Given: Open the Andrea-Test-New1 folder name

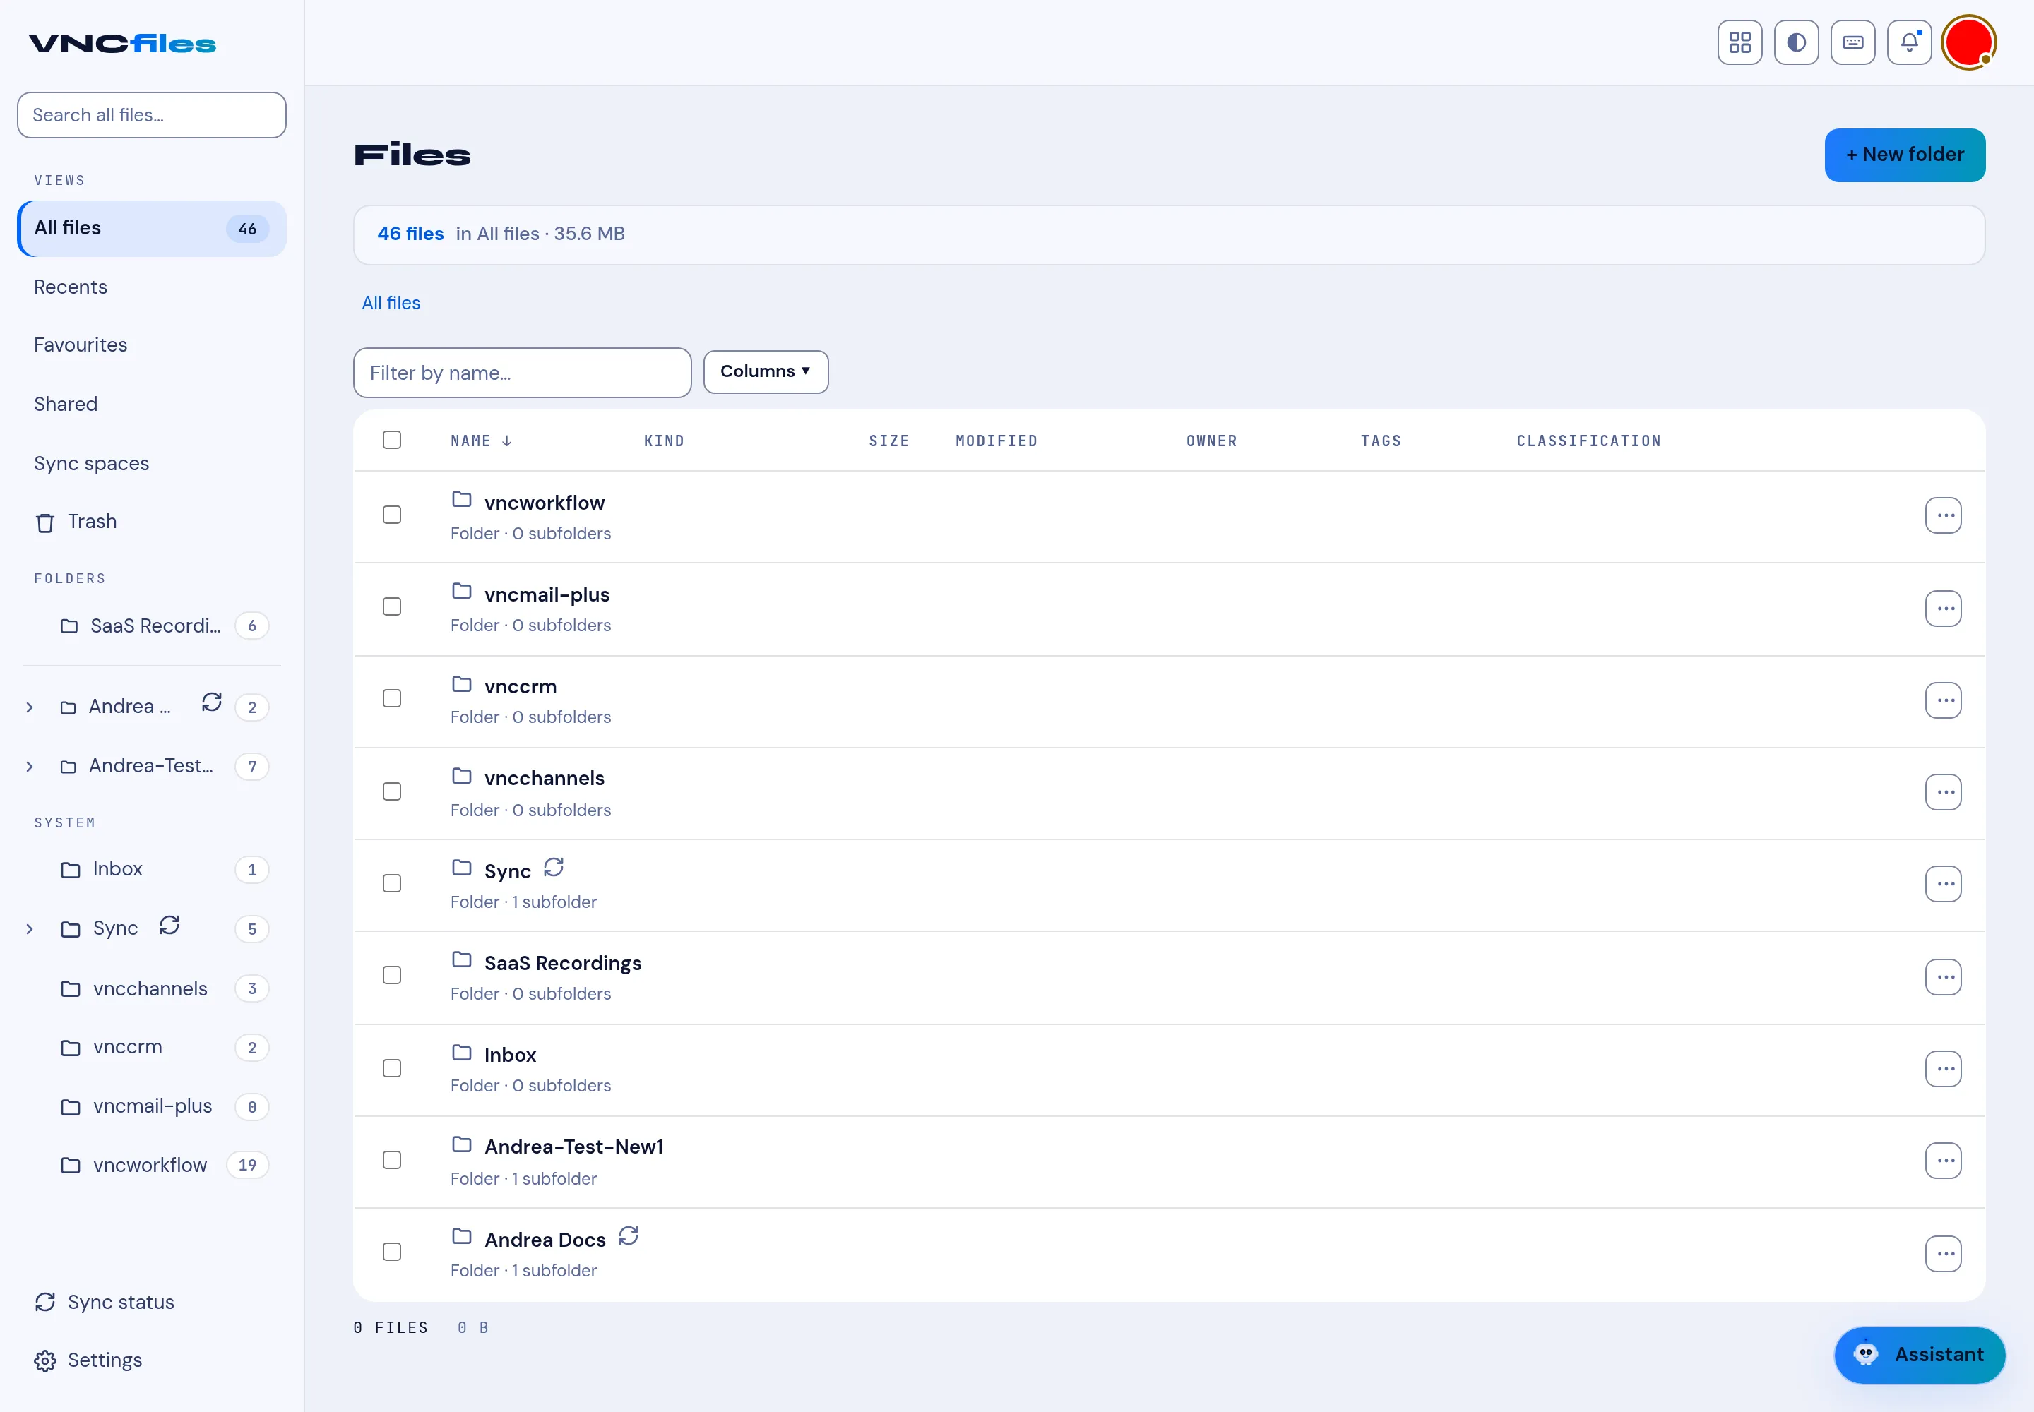Looking at the screenshot, I should (573, 1147).
